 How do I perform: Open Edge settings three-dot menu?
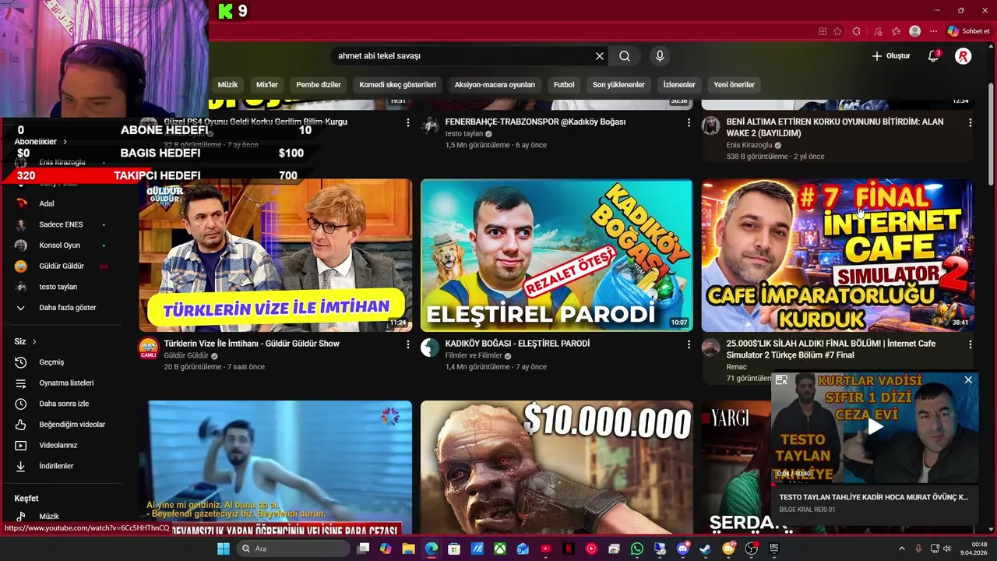(934, 31)
